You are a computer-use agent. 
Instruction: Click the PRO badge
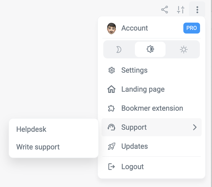192,28
